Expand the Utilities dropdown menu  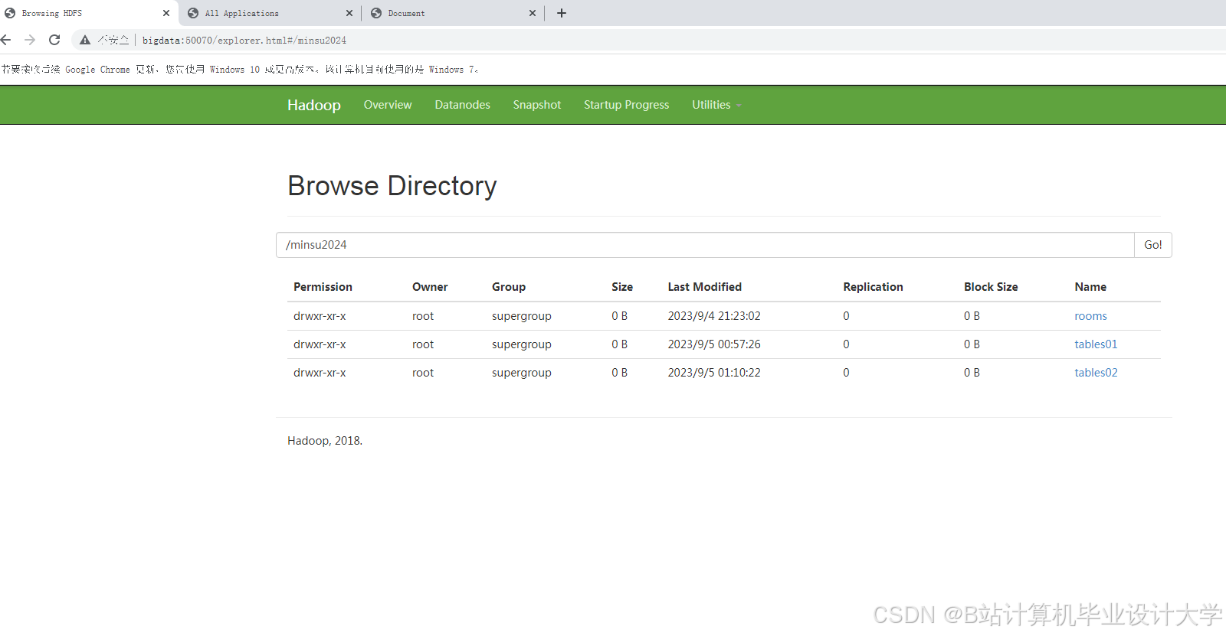716,105
